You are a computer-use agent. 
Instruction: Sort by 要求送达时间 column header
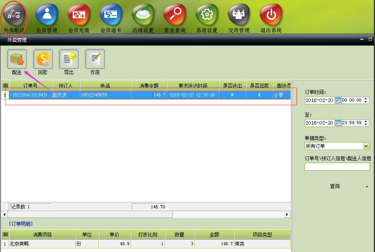click(x=193, y=85)
